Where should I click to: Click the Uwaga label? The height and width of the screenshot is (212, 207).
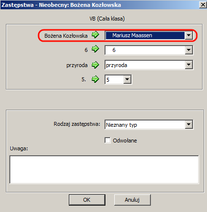click(x=19, y=148)
